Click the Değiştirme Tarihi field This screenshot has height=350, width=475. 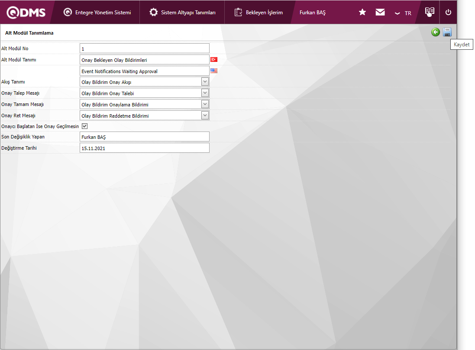click(145, 148)
